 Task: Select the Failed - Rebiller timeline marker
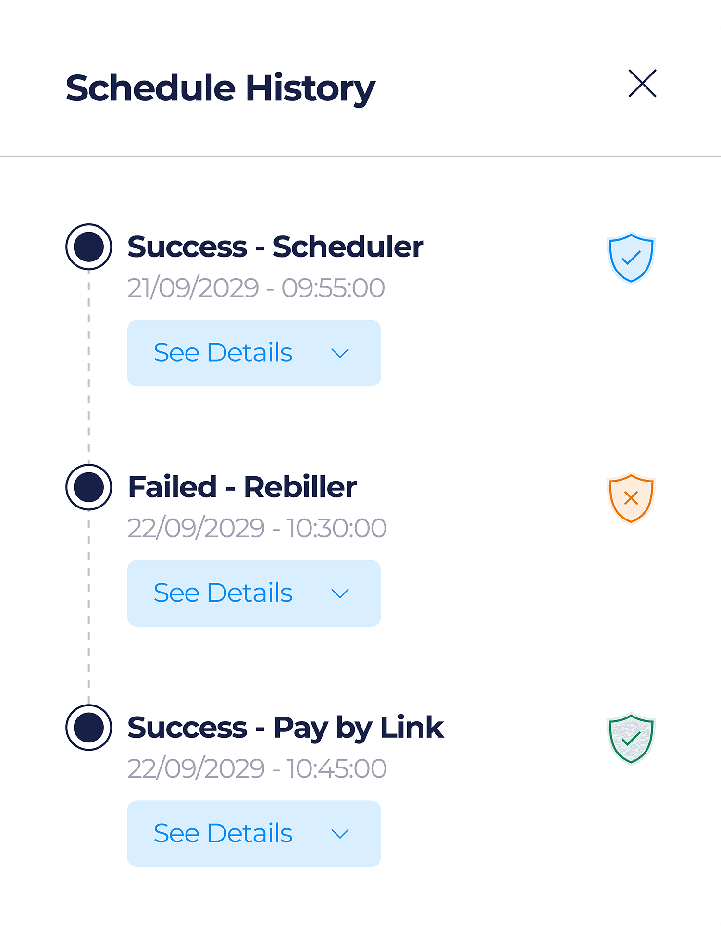click(89, 487)
